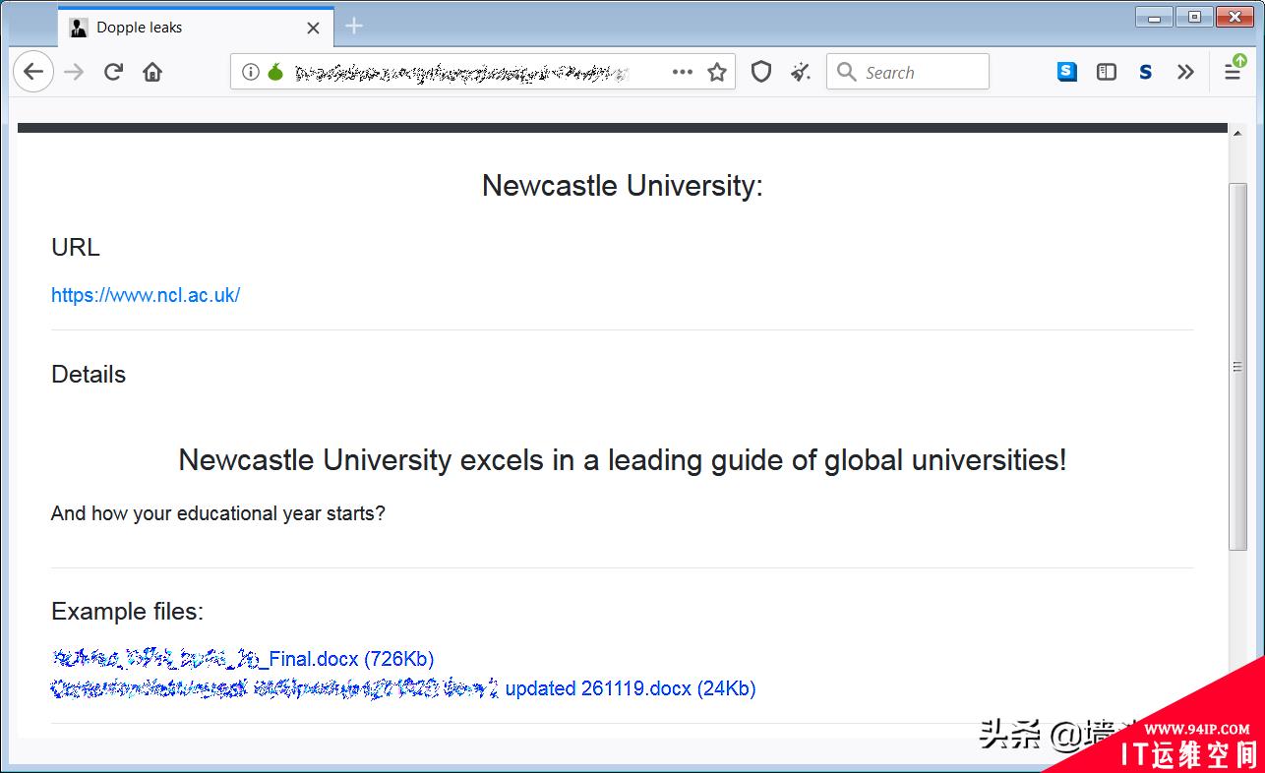Reload the current page
Image resolution: width=1265 pixels, height=773 pixels.
click(x=113, y=72)
